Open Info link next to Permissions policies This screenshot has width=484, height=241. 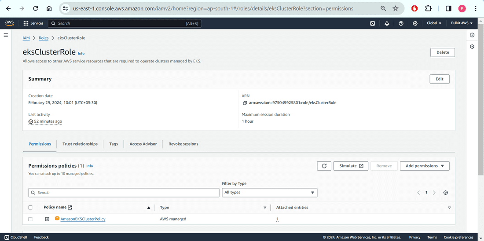pyautogui.click(x=89, y=166)
